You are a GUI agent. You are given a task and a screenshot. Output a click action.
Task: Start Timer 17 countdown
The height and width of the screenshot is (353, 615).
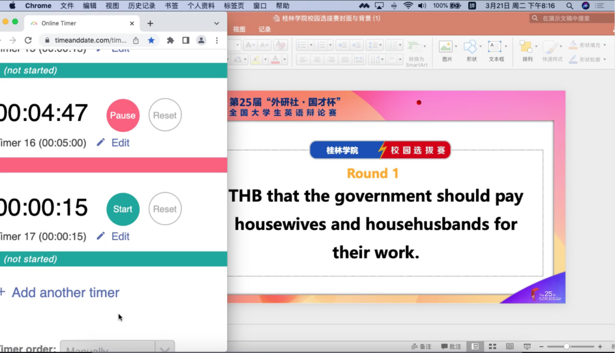[123, 209]
